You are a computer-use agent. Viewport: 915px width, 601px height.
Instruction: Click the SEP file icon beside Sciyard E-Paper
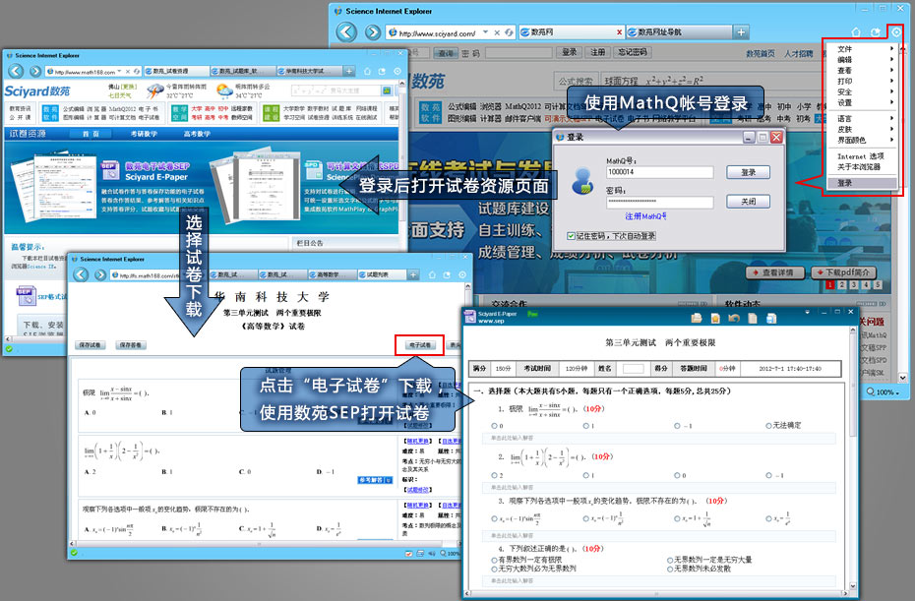point(110,170)
